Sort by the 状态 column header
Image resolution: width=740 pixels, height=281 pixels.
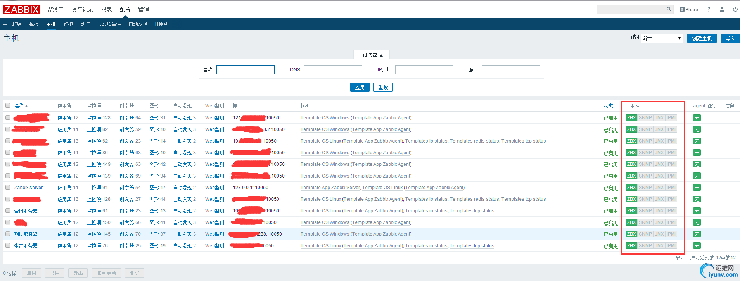point(609,106)
